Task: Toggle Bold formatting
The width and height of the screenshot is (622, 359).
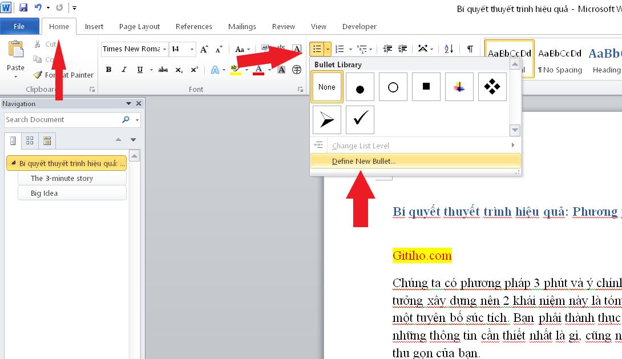Action: (x=108, y=70)
